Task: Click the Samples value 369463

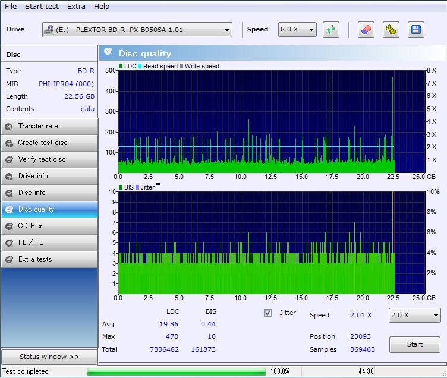Action: click(x=363, y=349)
